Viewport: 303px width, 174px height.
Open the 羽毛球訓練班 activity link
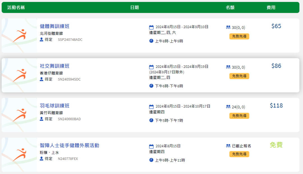pos(54,106)
